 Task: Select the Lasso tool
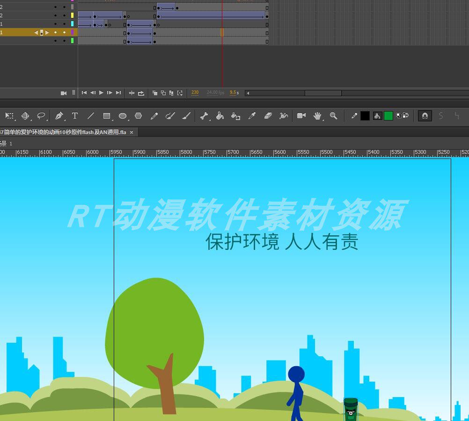pos(42,116)
